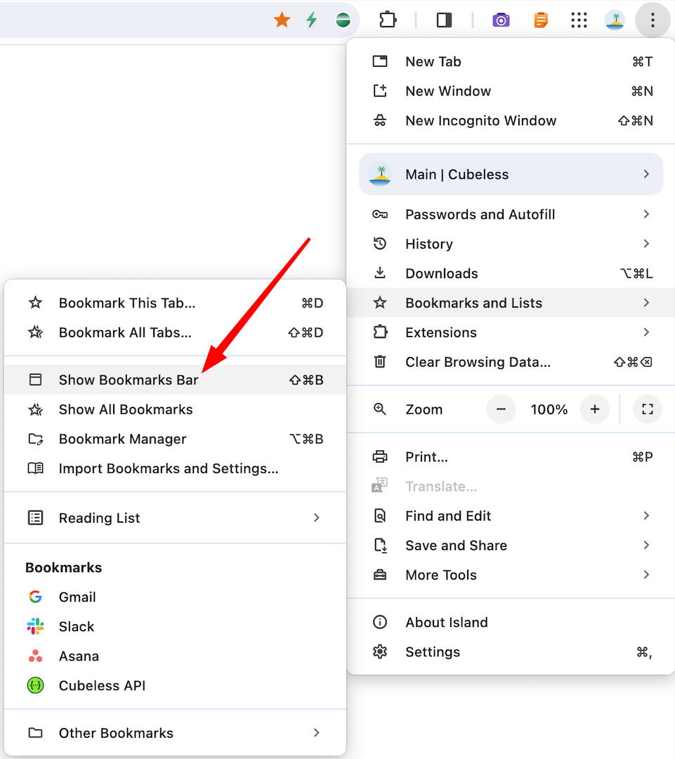Expand the Extensions submenu
The width and height of the screenshot is (675, 759).
pyautogui.click(x=511, y=332)
